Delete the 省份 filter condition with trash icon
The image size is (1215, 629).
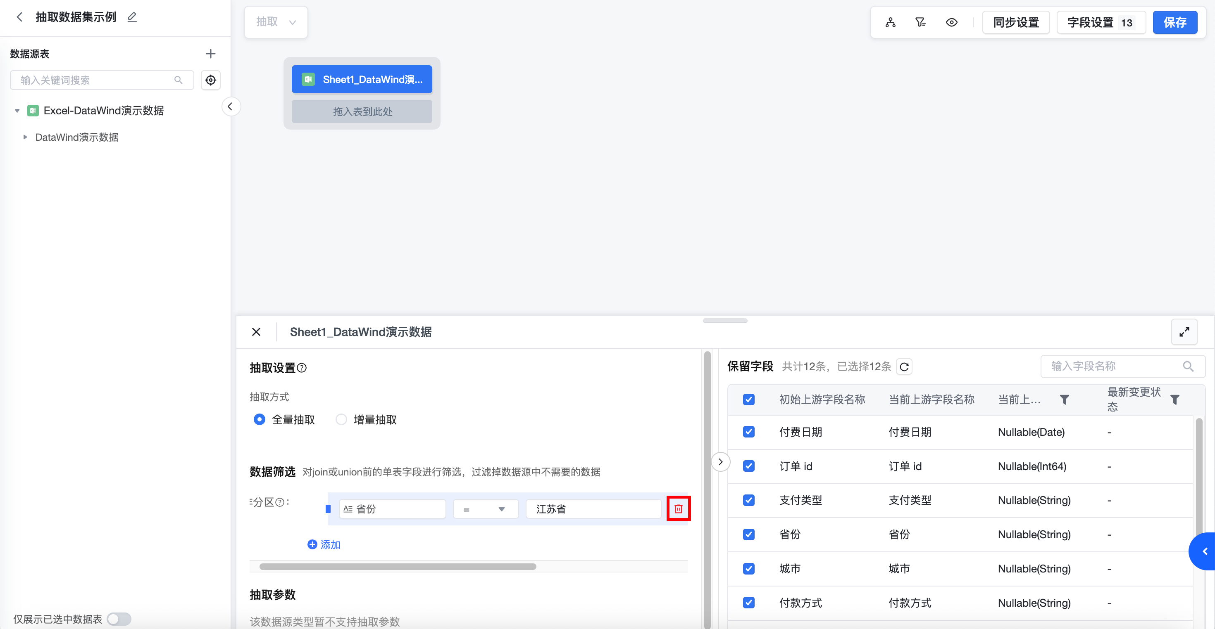click(678, 509)
